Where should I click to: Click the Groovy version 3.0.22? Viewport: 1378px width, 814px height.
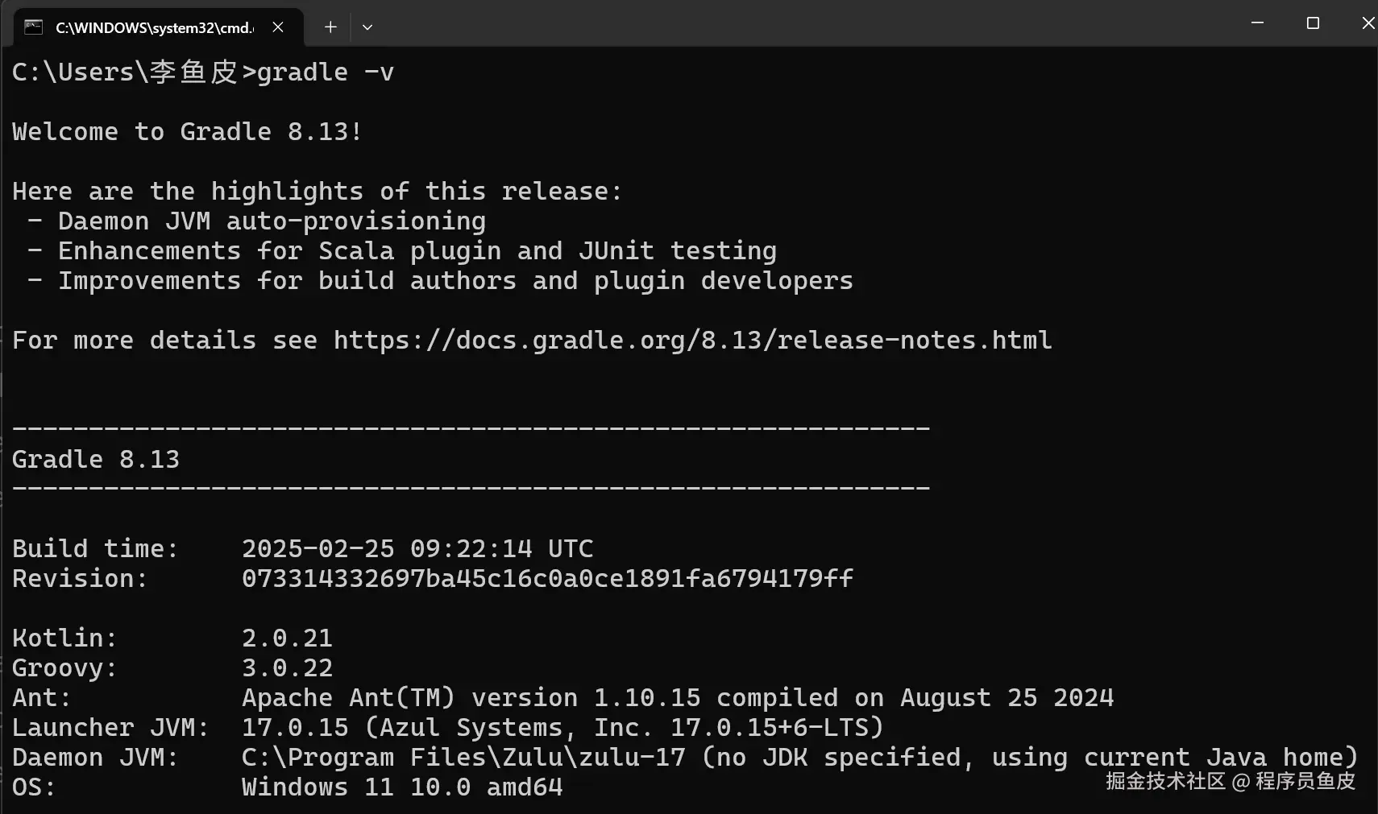pyautogui.click(x=287, y=668)
